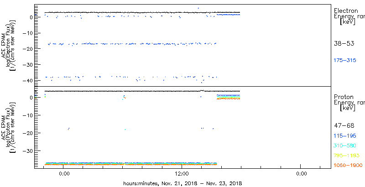Select the 115-195 blue proton legend label
Screen dimensions: 365x187
(x=345, y=136)
